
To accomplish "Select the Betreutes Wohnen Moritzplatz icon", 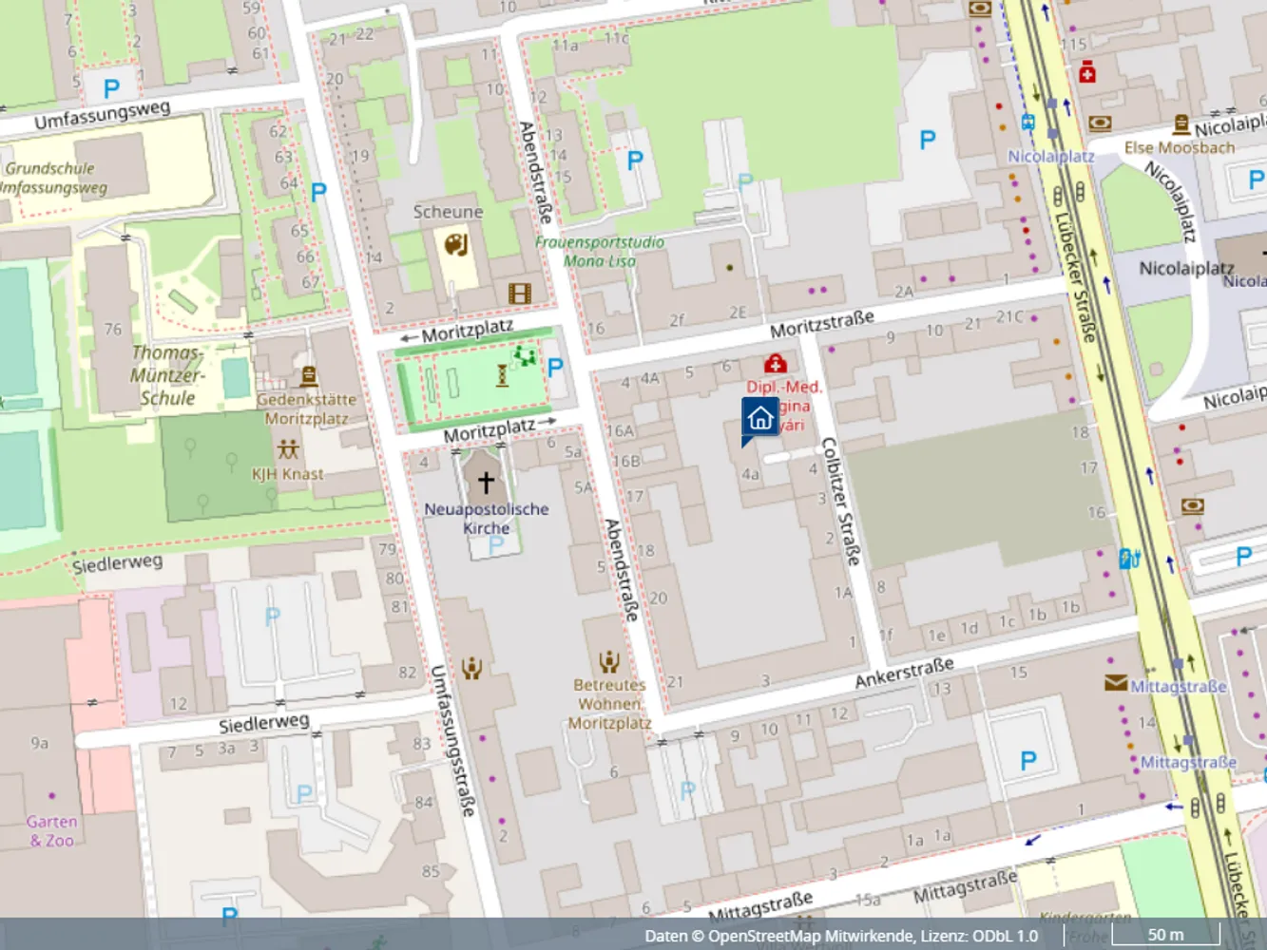I will (x=609, y=661).
